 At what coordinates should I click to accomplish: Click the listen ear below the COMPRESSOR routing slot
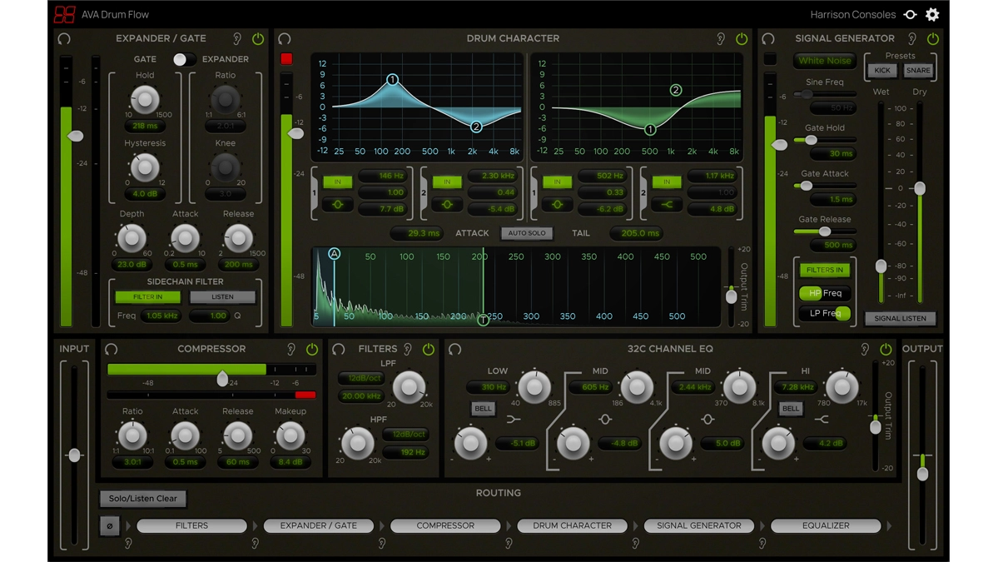pos(382,544)
